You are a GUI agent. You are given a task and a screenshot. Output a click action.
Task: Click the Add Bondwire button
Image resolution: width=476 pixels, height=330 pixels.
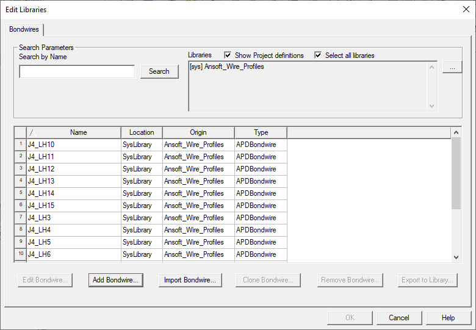116,280
